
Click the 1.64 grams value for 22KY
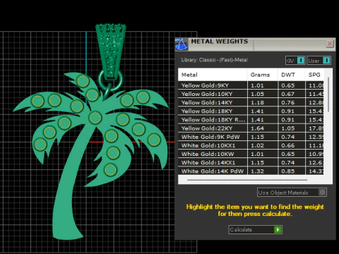tap(257, 128)
